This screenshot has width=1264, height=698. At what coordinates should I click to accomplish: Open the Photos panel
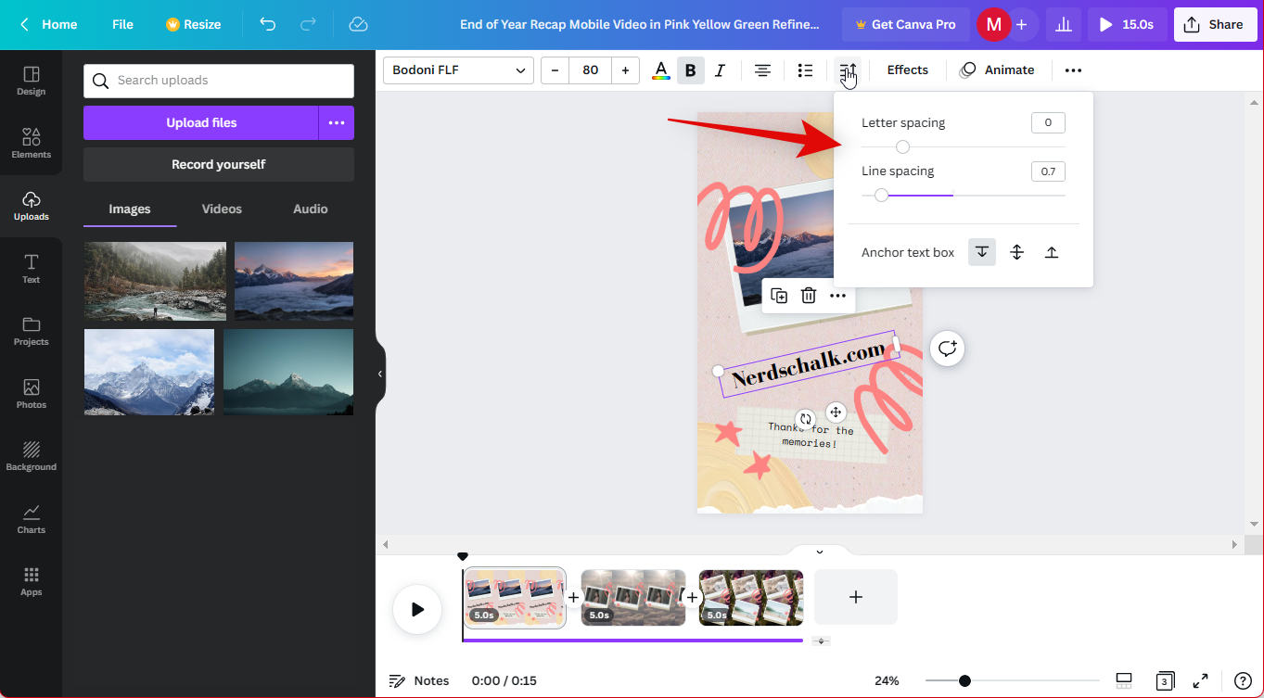[x=31, y=393]
